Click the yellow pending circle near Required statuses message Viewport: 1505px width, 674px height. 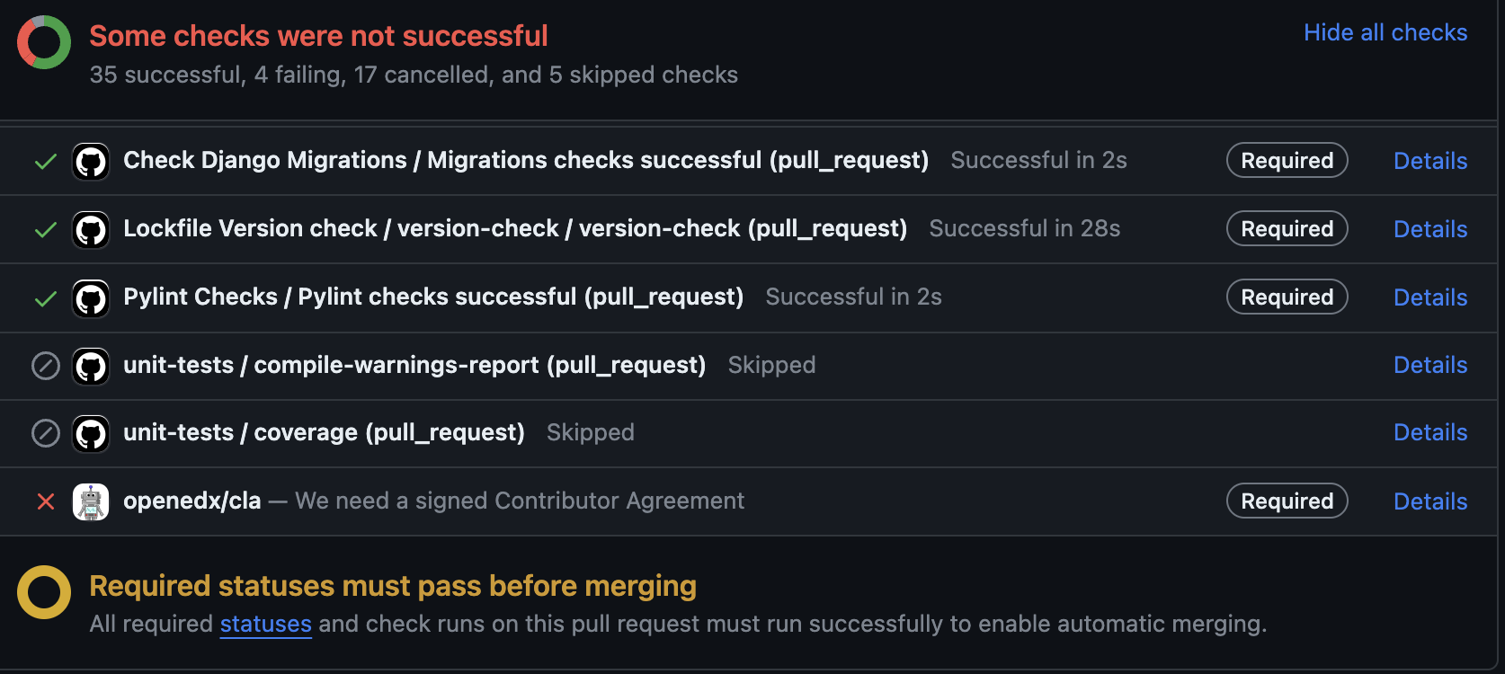[43, 591]
